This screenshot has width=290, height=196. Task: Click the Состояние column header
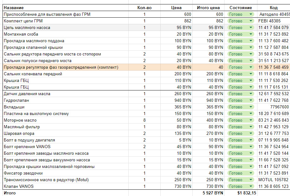241,8
